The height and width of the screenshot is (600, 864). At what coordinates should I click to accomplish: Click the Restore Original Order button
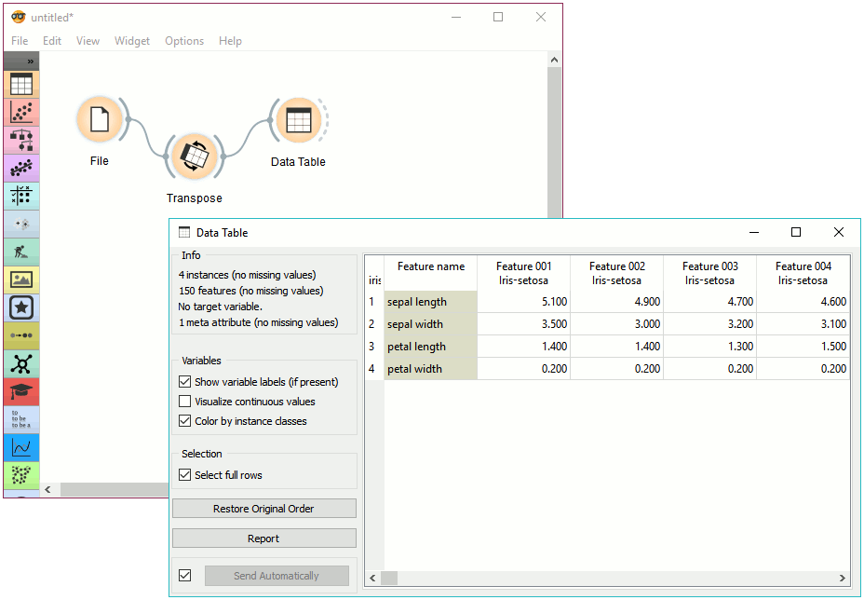[x=263, y=509]
